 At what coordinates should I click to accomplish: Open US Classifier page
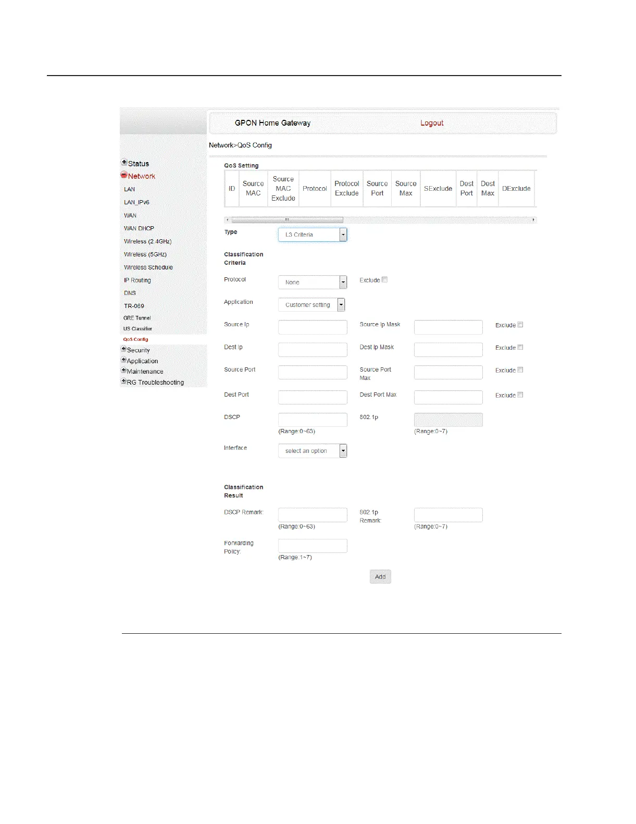(138, 329)
